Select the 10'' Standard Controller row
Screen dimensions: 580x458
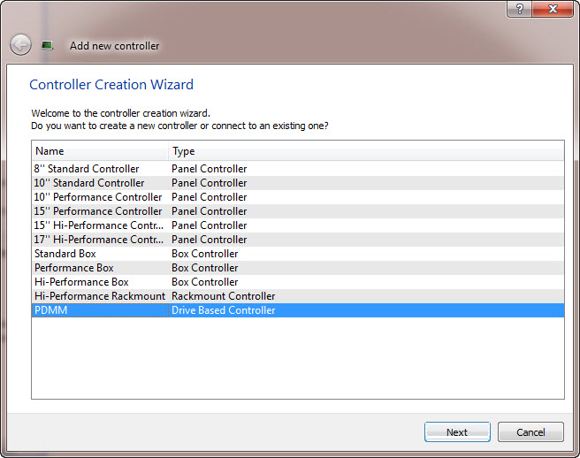pos(298,183)
